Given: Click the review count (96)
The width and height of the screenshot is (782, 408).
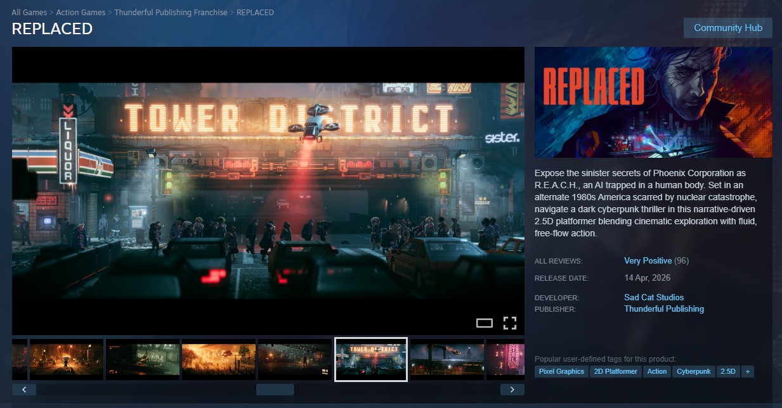Looking at the screenshot, I should point(682,261).
